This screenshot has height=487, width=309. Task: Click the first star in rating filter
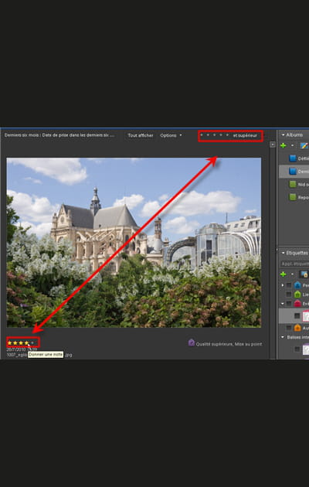point(202,135)
